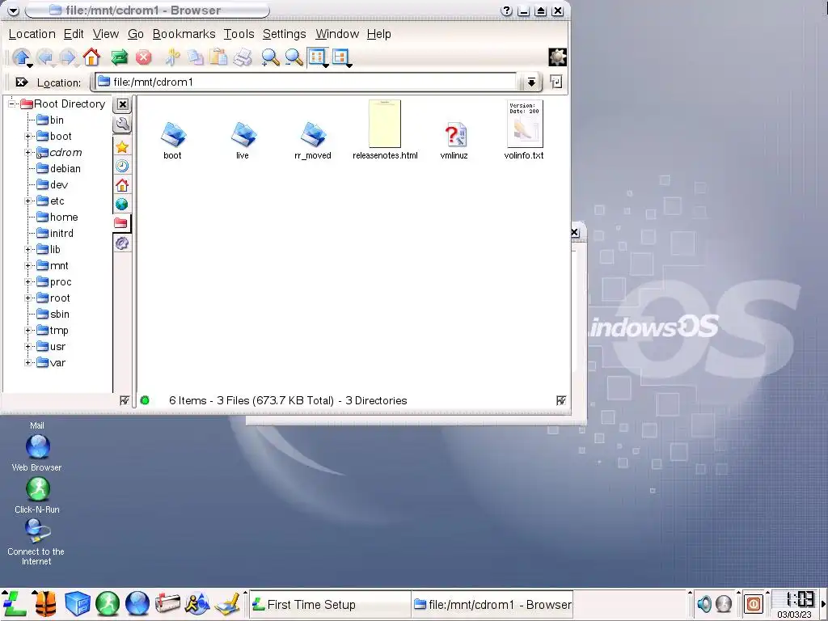Toggle the sidebar link checkbox at bottom

click(x=124, y=401)
